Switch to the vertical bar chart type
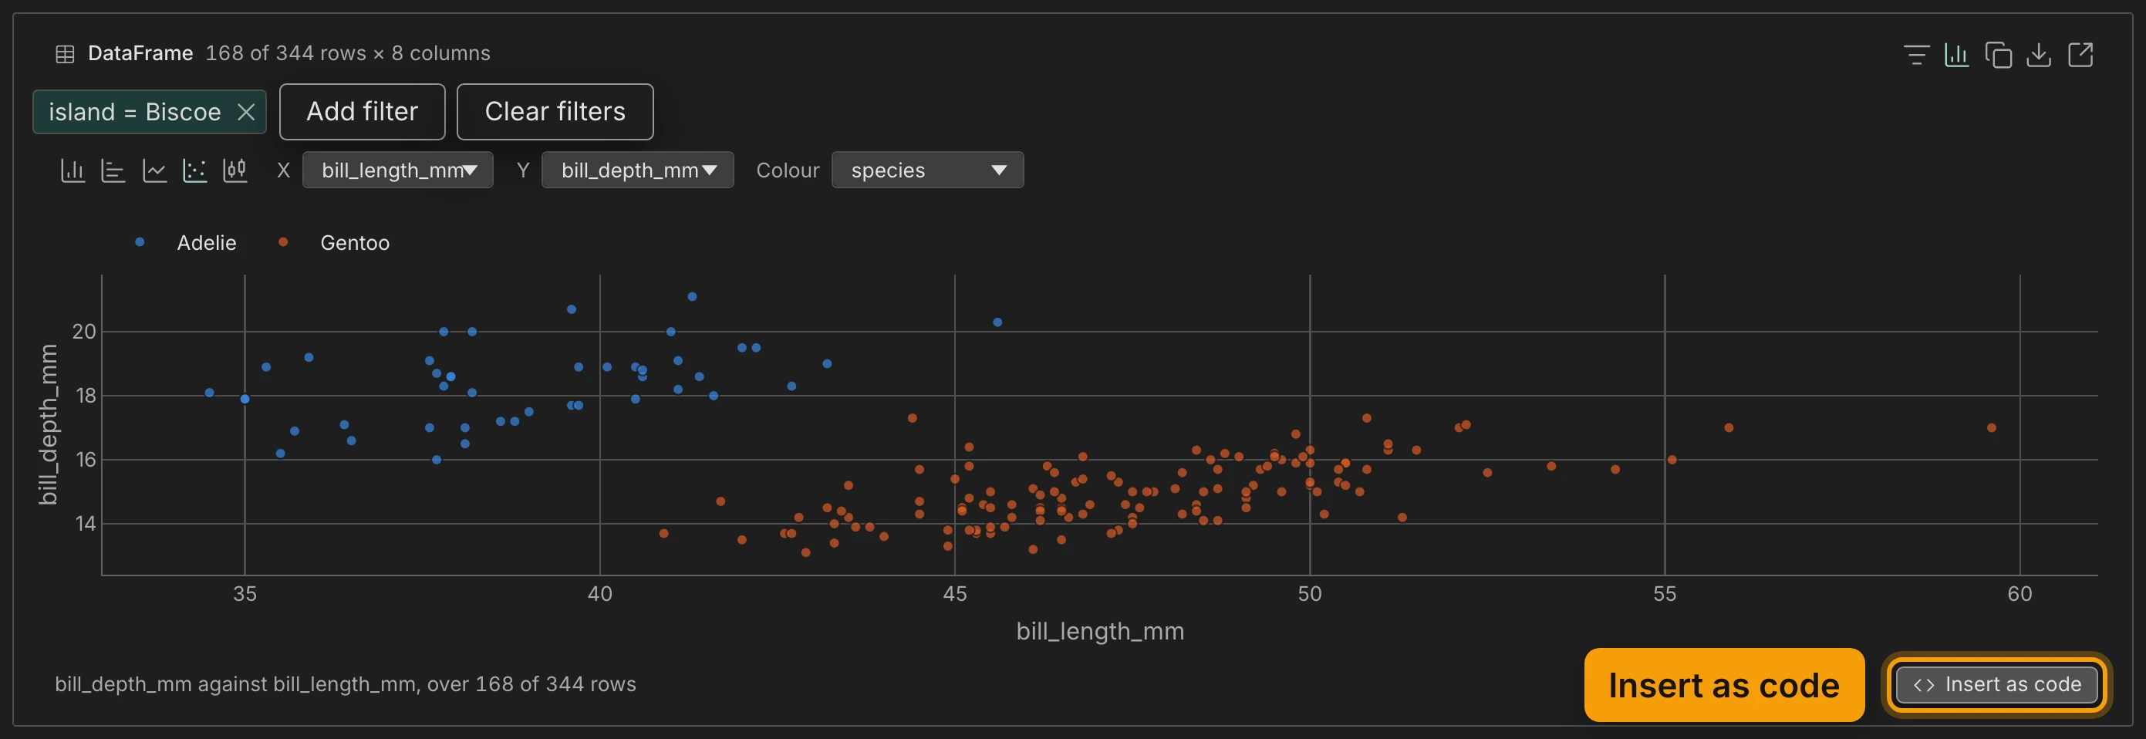The width and height of the screenshot is (2146, 739). (x=73, y=170)
